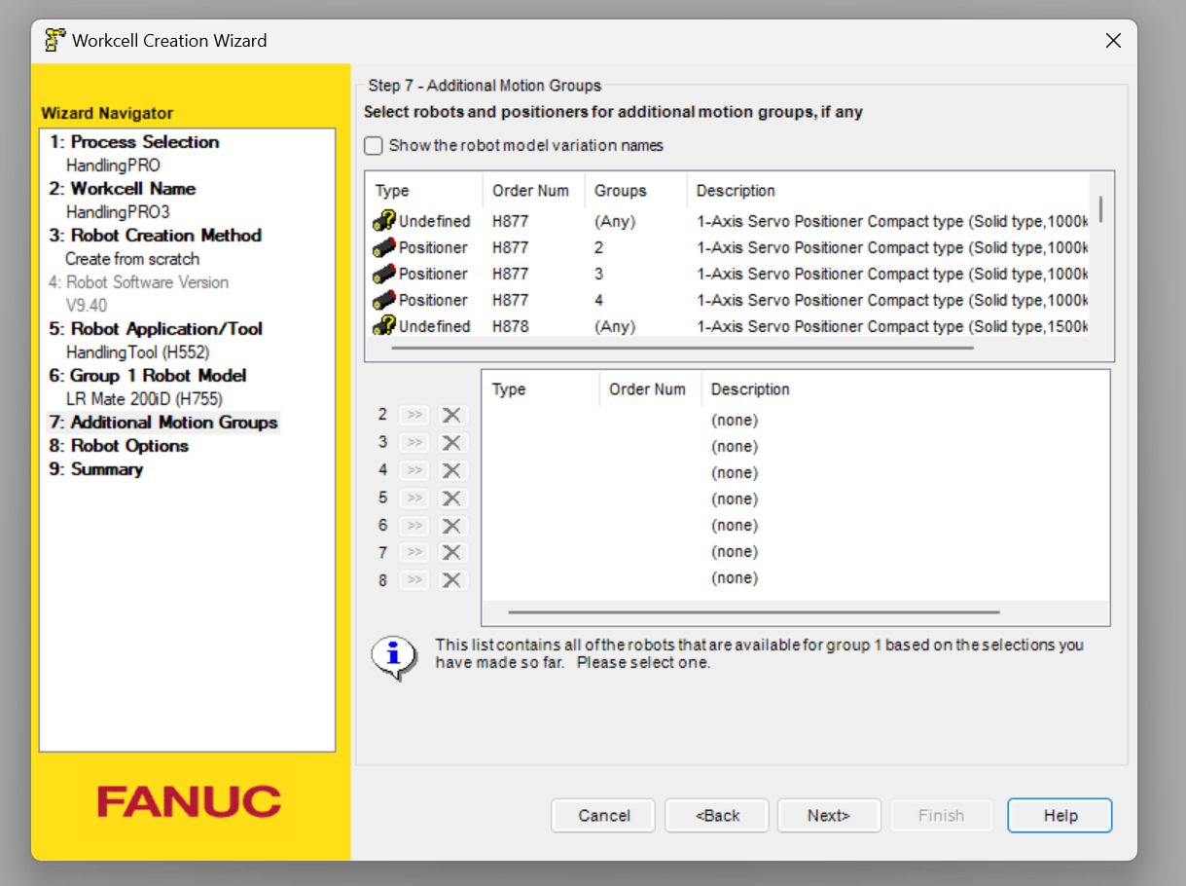Click the lower list Type column header

pos(541,389)
